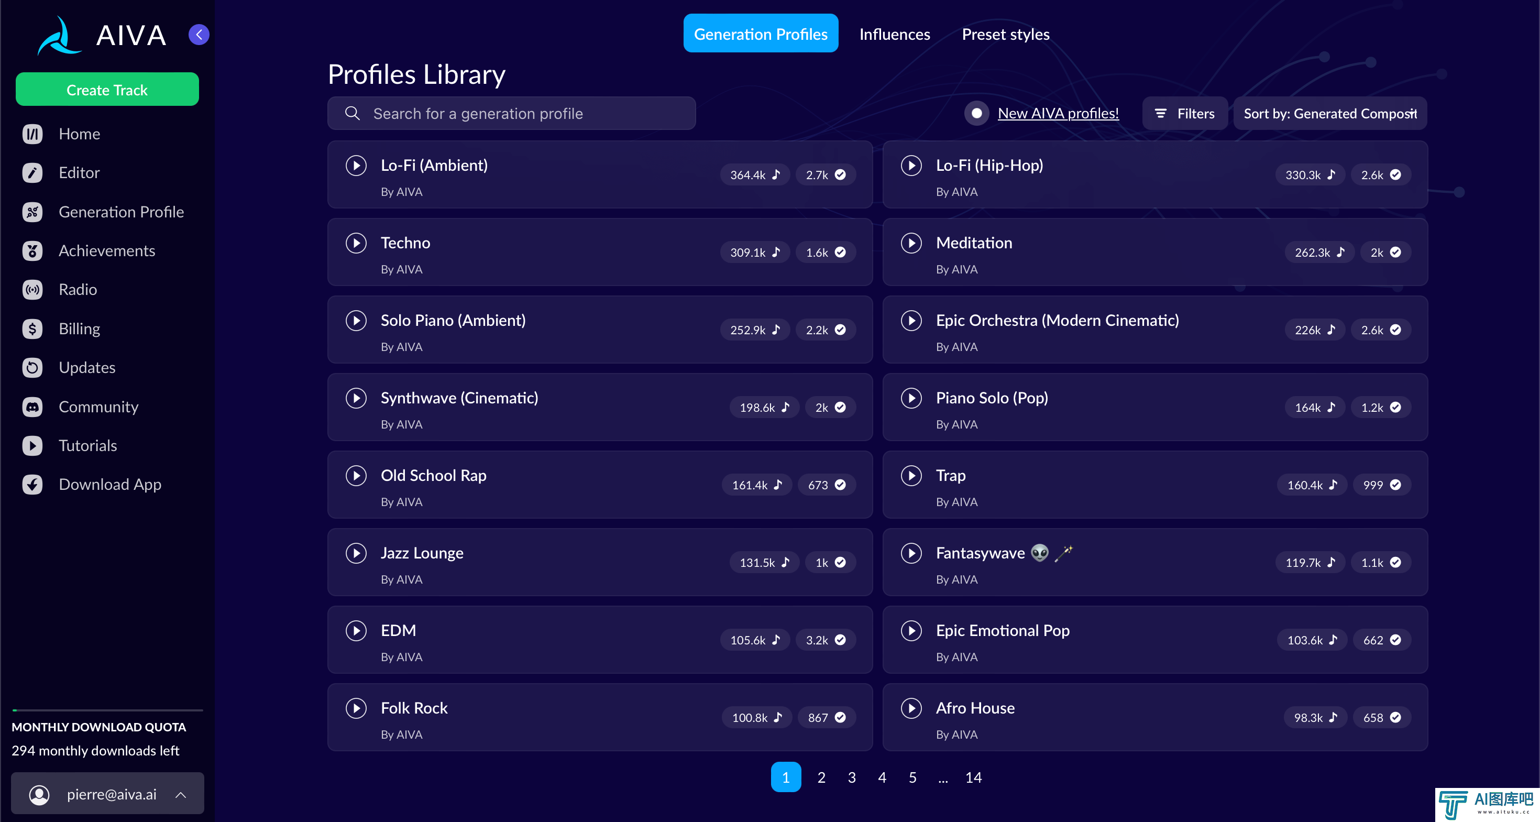Click the search for a generation profile field
Image resolution: width=1540 pixels, height=822 pixels.
click(511, 113)
